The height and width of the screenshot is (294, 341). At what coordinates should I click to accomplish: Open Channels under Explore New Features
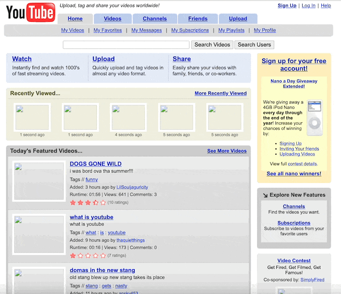tap(294, 206)
